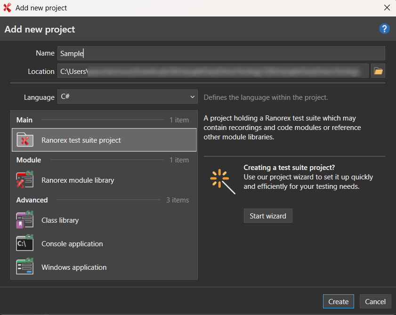The height and width of the screenshot is (315, 396).
Task: Click 'Defines the language within the project.' hint
Action: point(266,97)
